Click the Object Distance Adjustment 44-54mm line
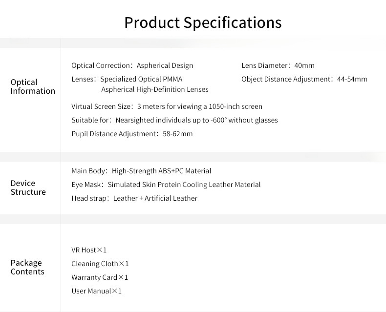Image resolution: width=386 pixels, height=312 pixels. (304, 79)
